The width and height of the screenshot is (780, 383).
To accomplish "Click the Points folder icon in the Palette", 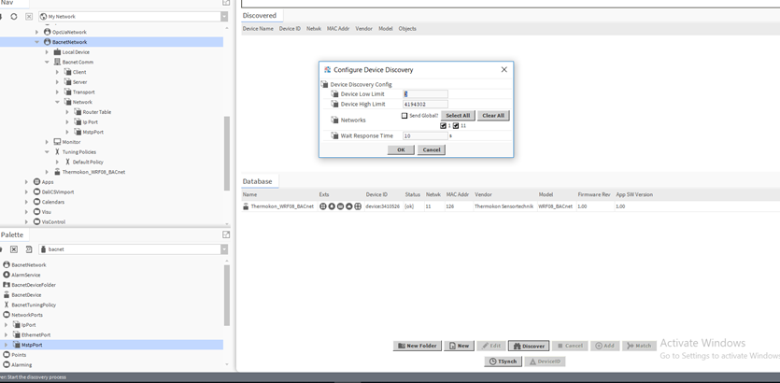I will (7, 355).
